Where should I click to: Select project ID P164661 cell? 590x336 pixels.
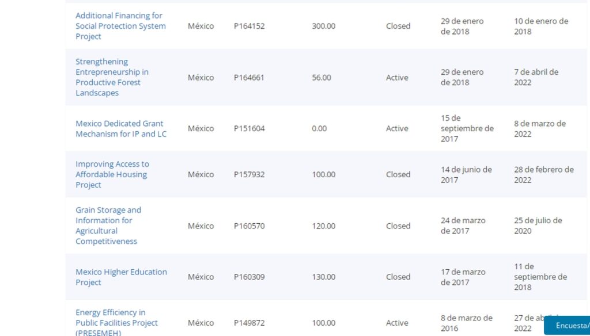[249, 77]
